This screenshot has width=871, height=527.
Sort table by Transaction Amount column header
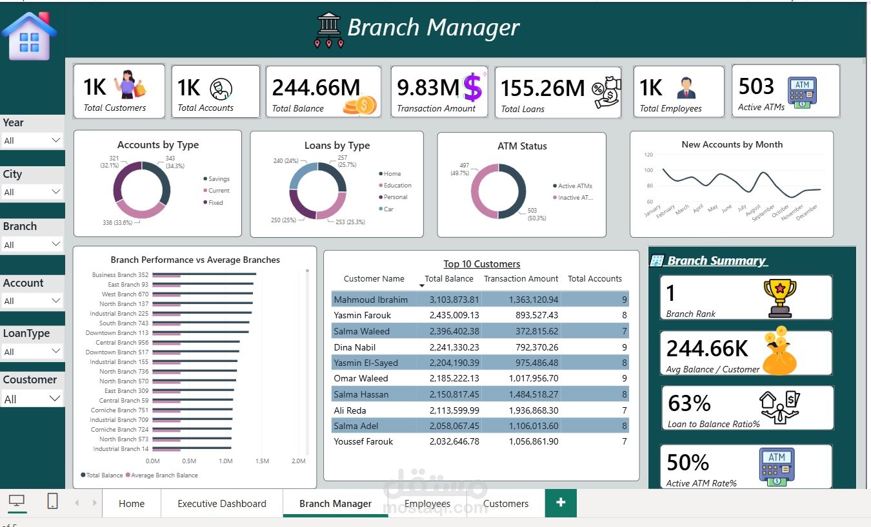(x=521, y=279)
